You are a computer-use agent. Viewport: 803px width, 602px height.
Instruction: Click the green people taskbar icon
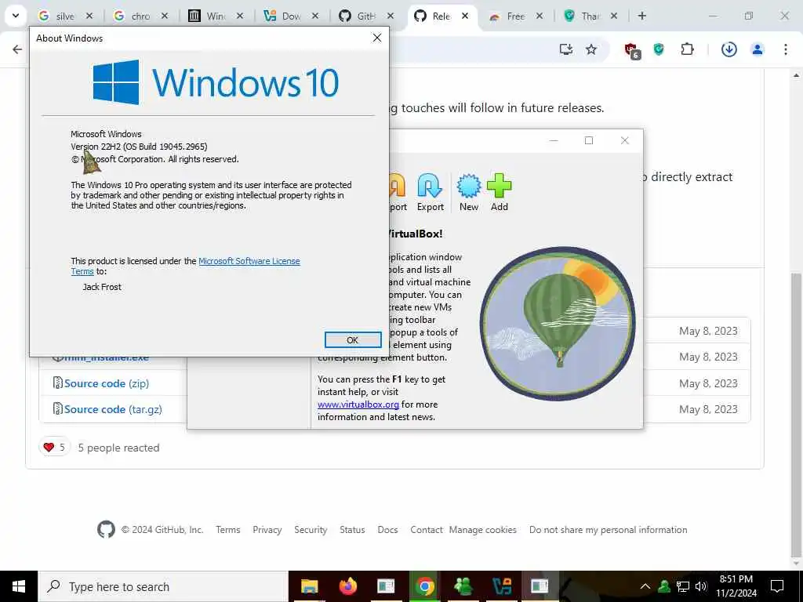coord(463,586)
